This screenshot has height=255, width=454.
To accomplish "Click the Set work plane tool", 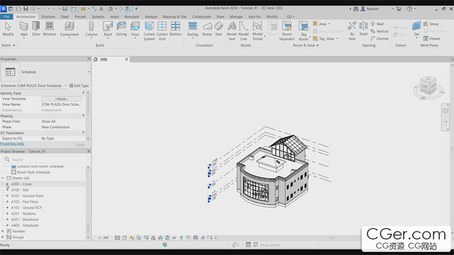I will tap(416, 29).
